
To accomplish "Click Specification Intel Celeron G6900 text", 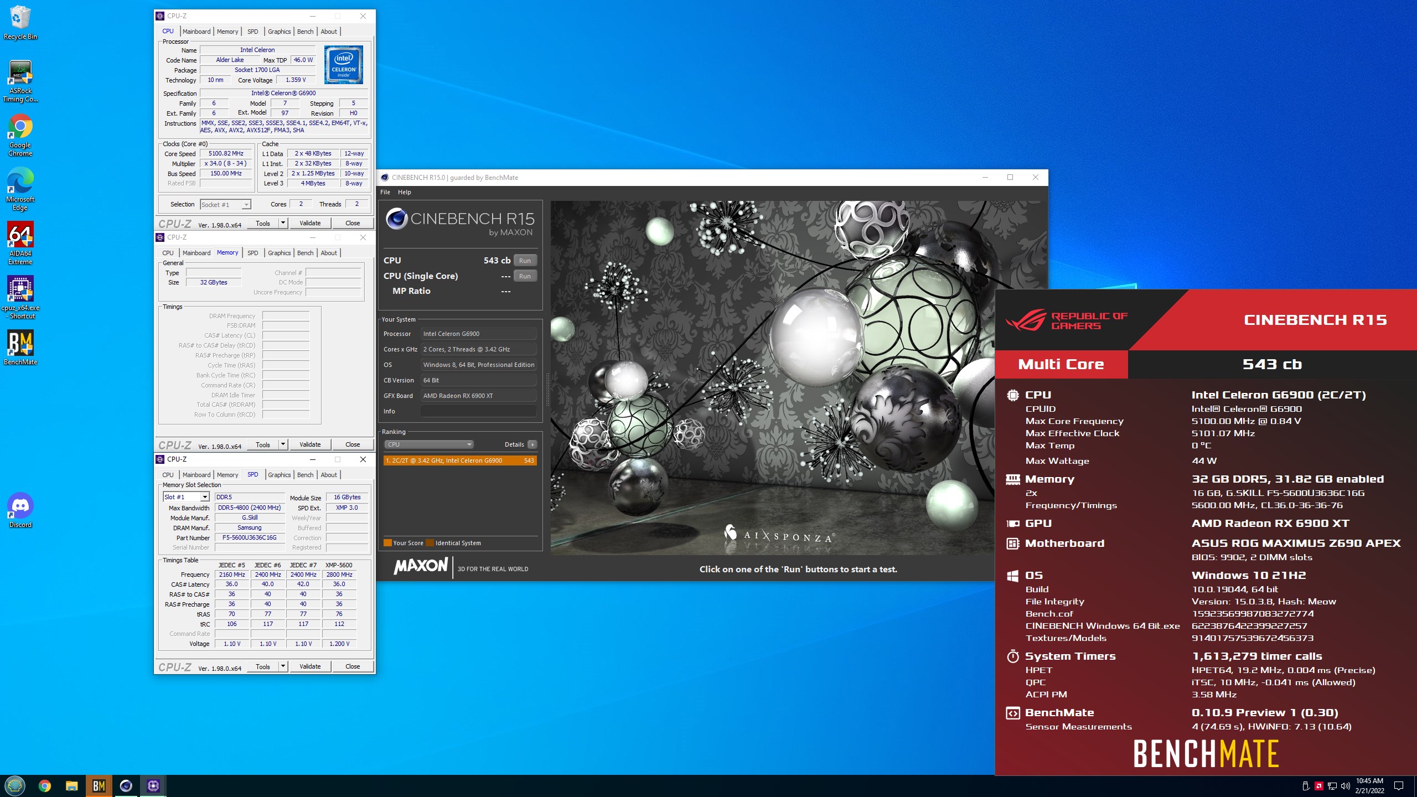I will point(283,94).
